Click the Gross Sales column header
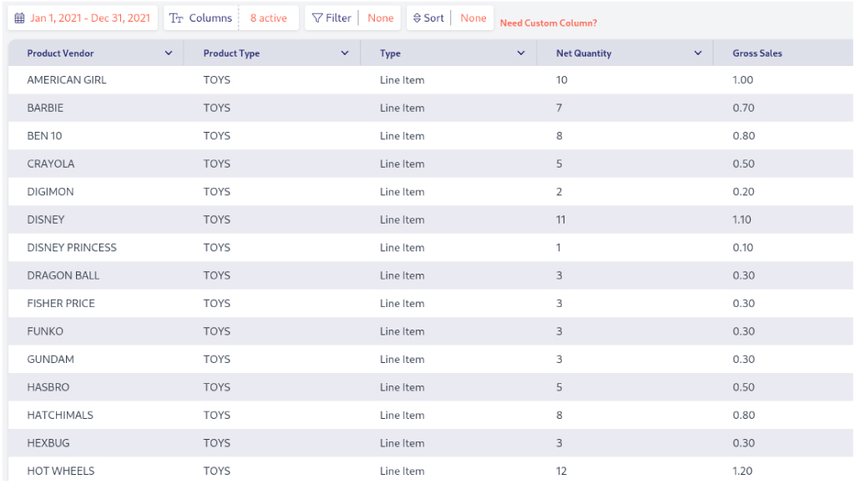 [x=757, y=53]
